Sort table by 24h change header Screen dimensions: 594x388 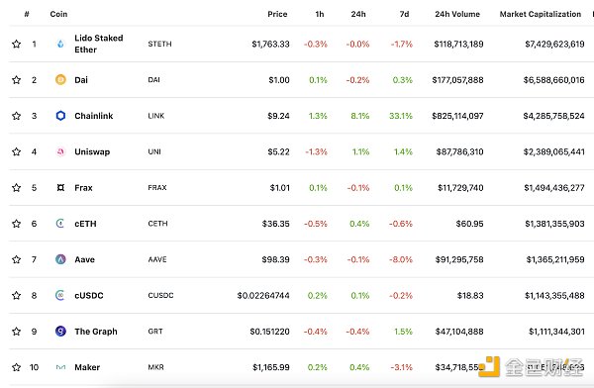(358, 14)
